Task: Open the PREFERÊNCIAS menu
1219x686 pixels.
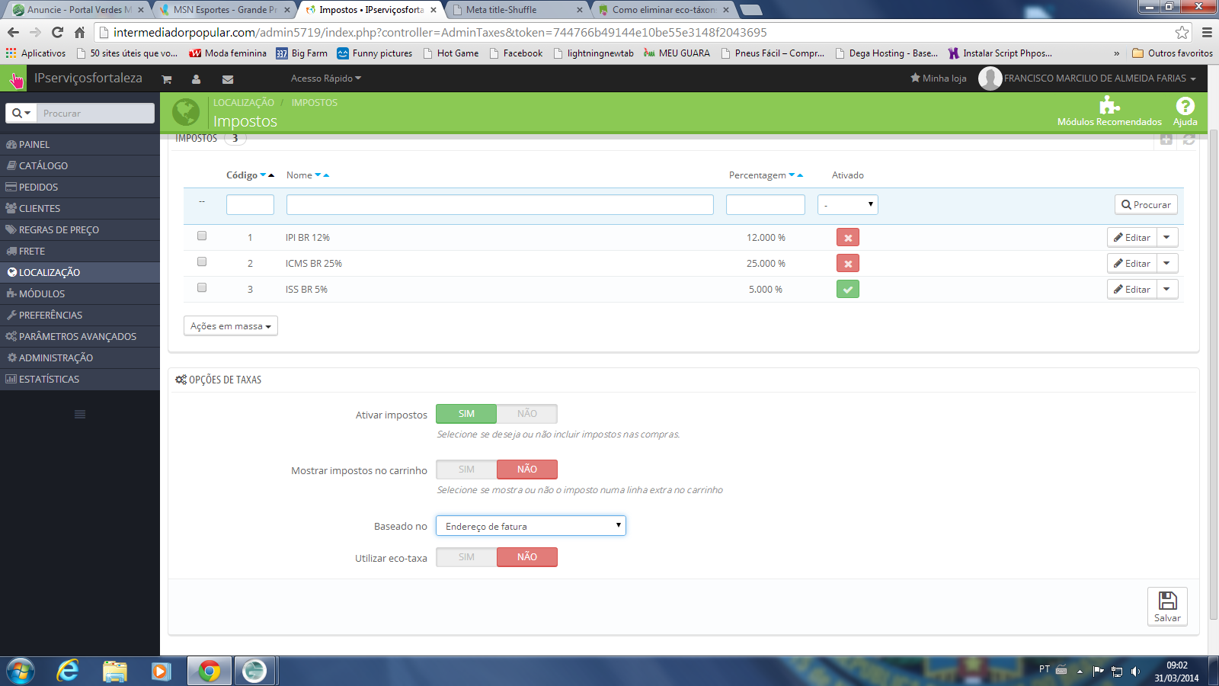Action: pos(80,315)
